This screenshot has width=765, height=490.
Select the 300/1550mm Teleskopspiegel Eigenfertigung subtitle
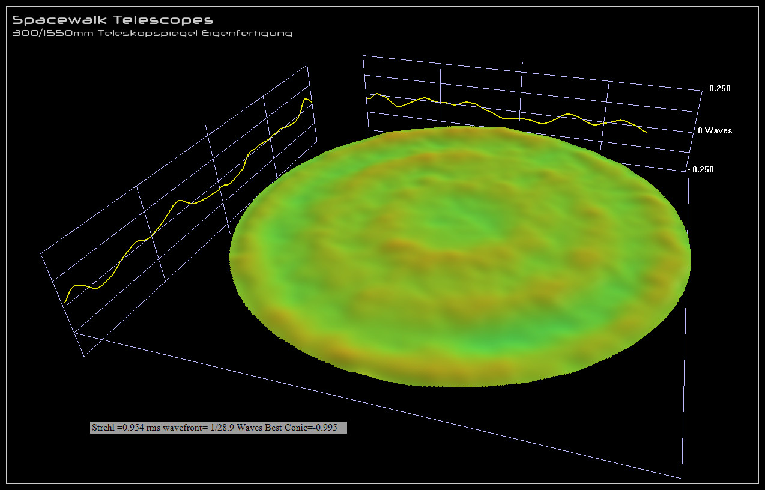[153, 34]
